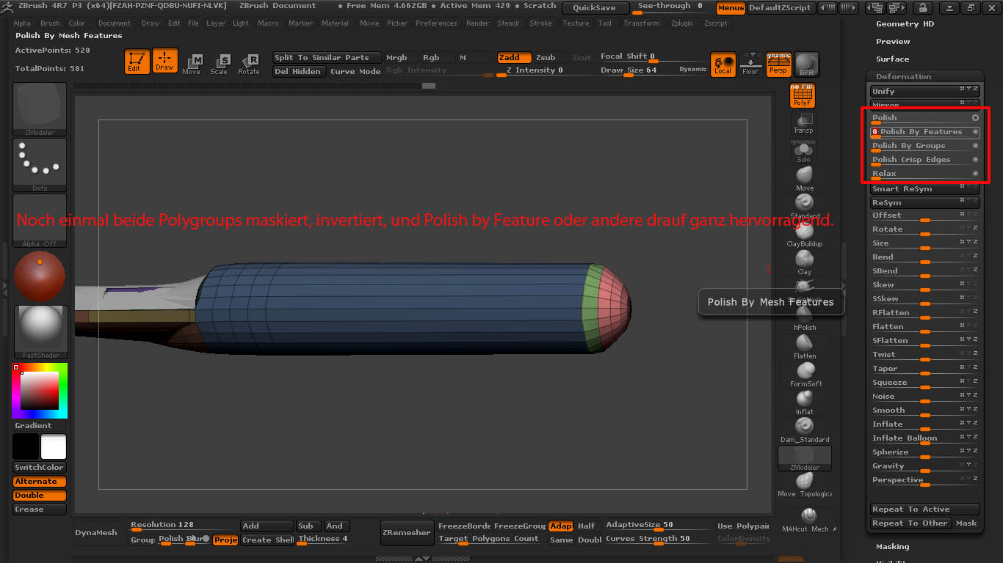Expand the Geometry HD section

905,24
